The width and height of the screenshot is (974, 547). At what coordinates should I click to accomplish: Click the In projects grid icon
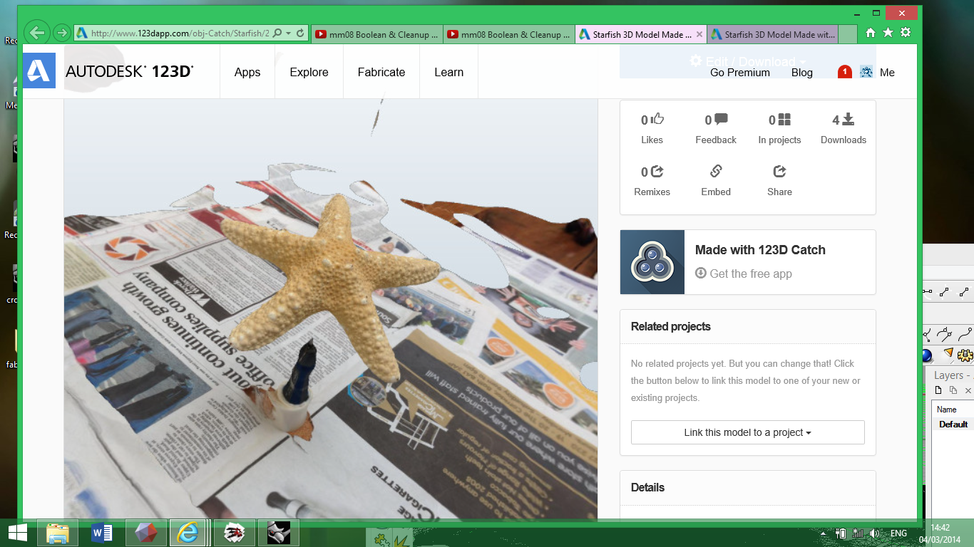pos(784,119)
